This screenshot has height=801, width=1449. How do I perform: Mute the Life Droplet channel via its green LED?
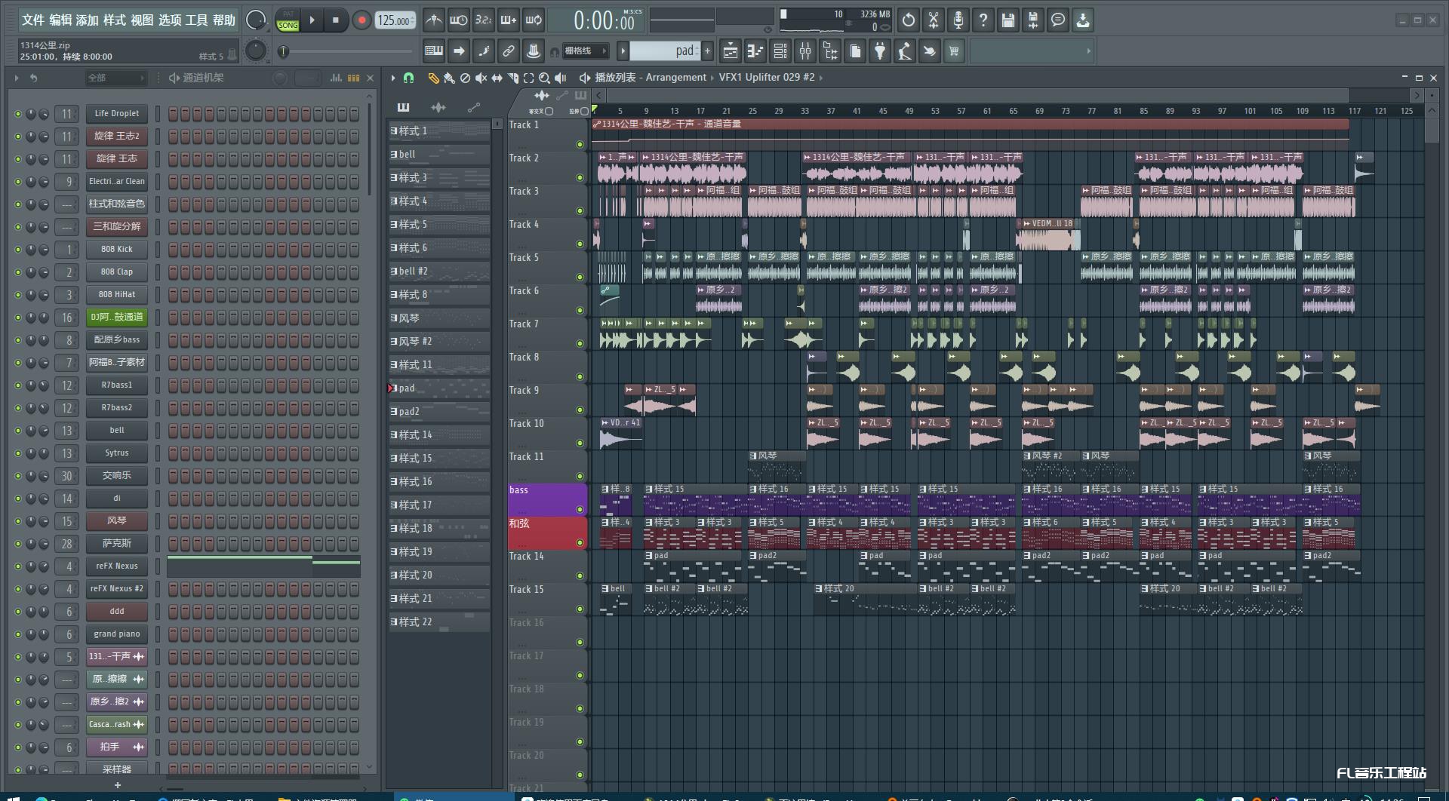pyautogui.click(x=17, y=114)
